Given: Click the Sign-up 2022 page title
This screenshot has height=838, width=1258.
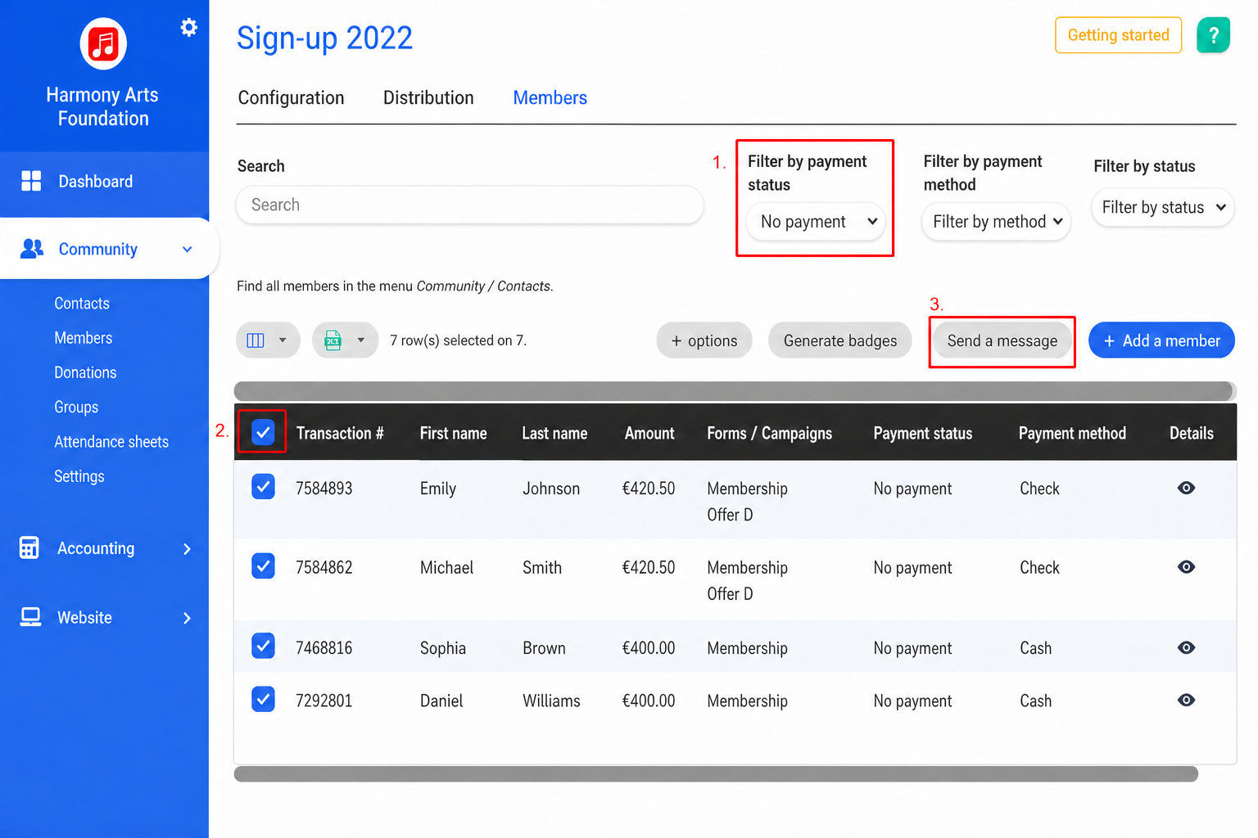Looking at the screenshot, I should (324, 38).
